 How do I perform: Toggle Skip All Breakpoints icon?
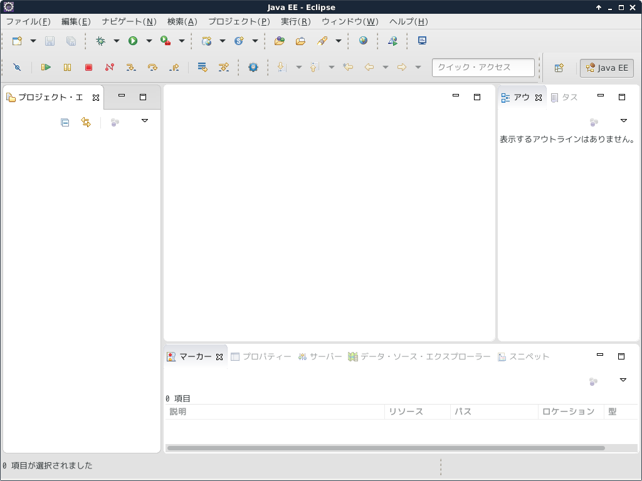tap(17, 67)
